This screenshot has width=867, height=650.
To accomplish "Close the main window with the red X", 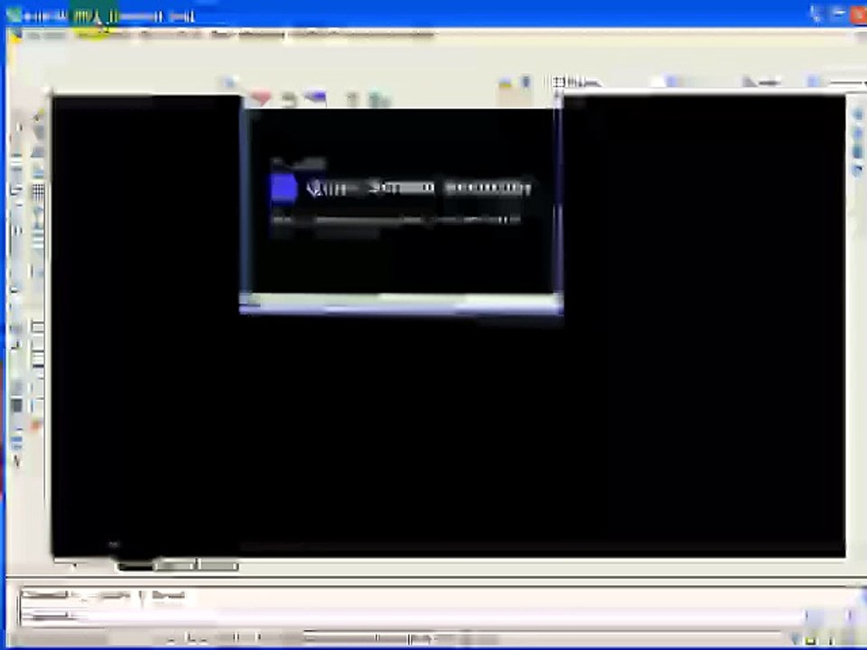I will [x=859, y=15].
